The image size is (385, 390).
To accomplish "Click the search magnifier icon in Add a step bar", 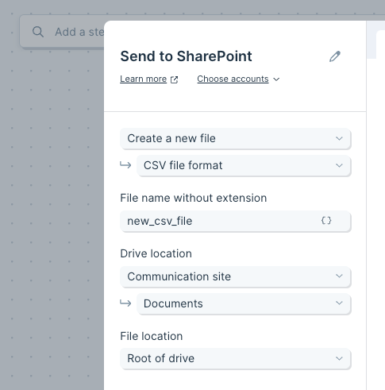I will tap(38, 32).
